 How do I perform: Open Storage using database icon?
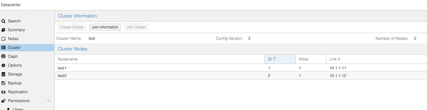coord(3,74)
